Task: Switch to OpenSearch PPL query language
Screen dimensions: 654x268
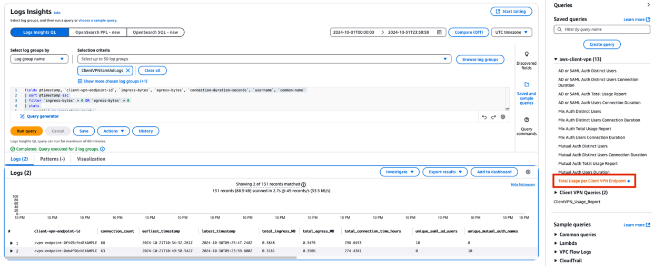Action: [97, 33]
